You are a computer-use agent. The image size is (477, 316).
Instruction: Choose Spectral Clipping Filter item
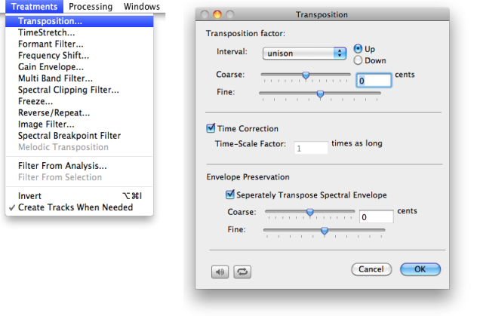click(x=69, y=89)
